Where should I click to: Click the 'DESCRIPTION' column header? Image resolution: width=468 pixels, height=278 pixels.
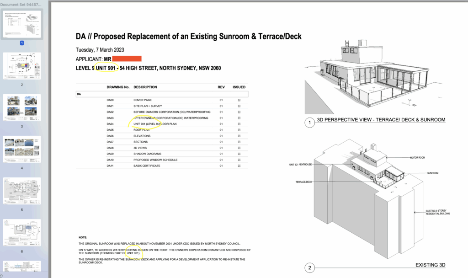click(x=145, y=87)
